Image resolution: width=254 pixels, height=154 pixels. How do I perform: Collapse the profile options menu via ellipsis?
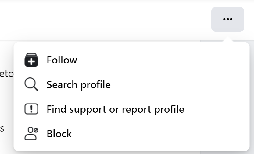tap(227, 19)
